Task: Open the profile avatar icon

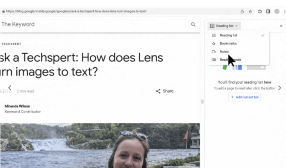Action: (277, 11)
